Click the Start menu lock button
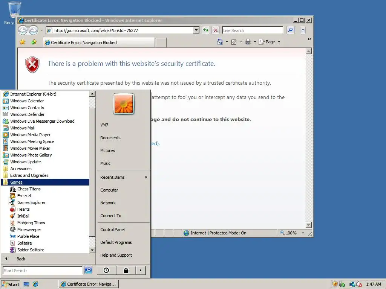Image resolution: width=386 pixels, height=289 pixels. pyautogui.click(x=126, y=270)
